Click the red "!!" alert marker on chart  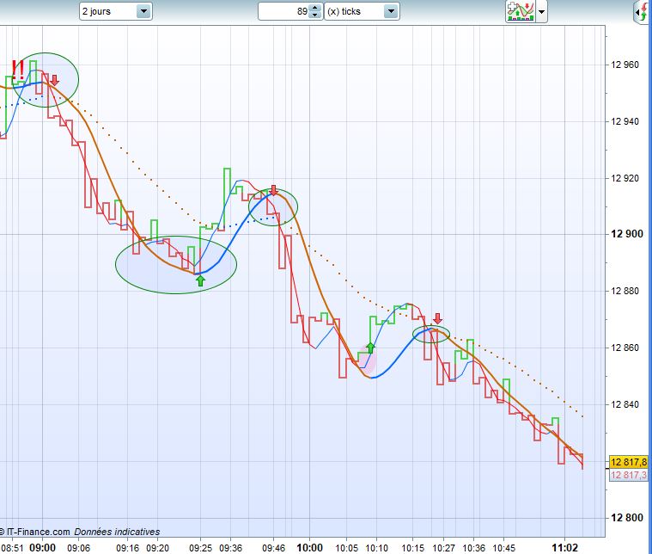(18, 70)
